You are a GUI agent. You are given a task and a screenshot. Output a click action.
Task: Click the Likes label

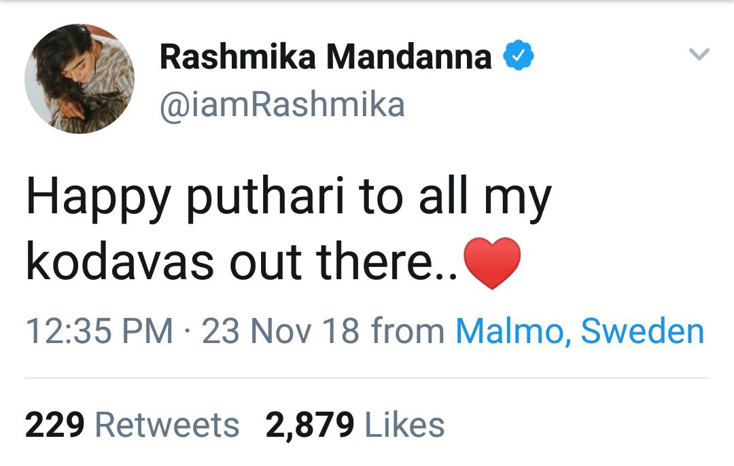click(404, 425)
